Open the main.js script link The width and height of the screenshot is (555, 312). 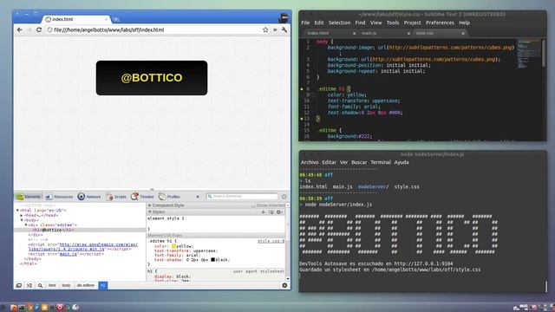[x=69, y=254]
